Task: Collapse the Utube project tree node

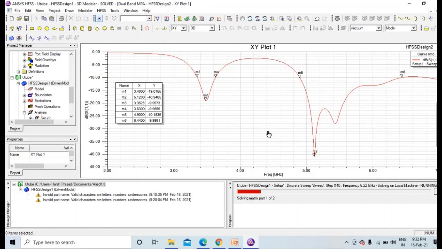Action: click(x=12, y=77)
